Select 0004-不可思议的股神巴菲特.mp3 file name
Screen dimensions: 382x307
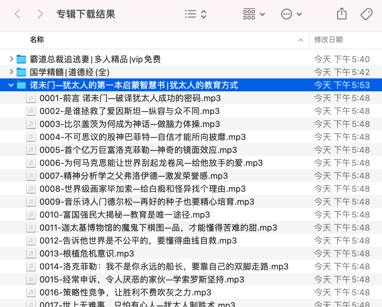[x=143, y=137]
